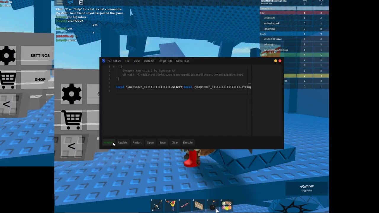
Task: Select the brick wall in hotbar slot 4
Action: [x=198, y=205]
